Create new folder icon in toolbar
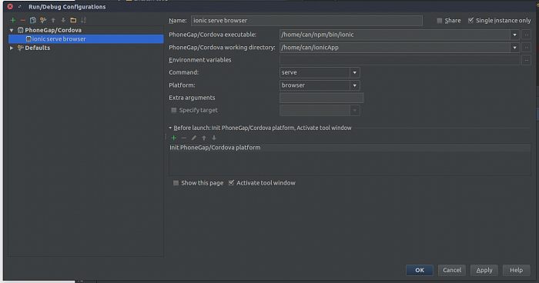Image resolution: width=539 pixels, height=283 pixels. coord(73,20)
